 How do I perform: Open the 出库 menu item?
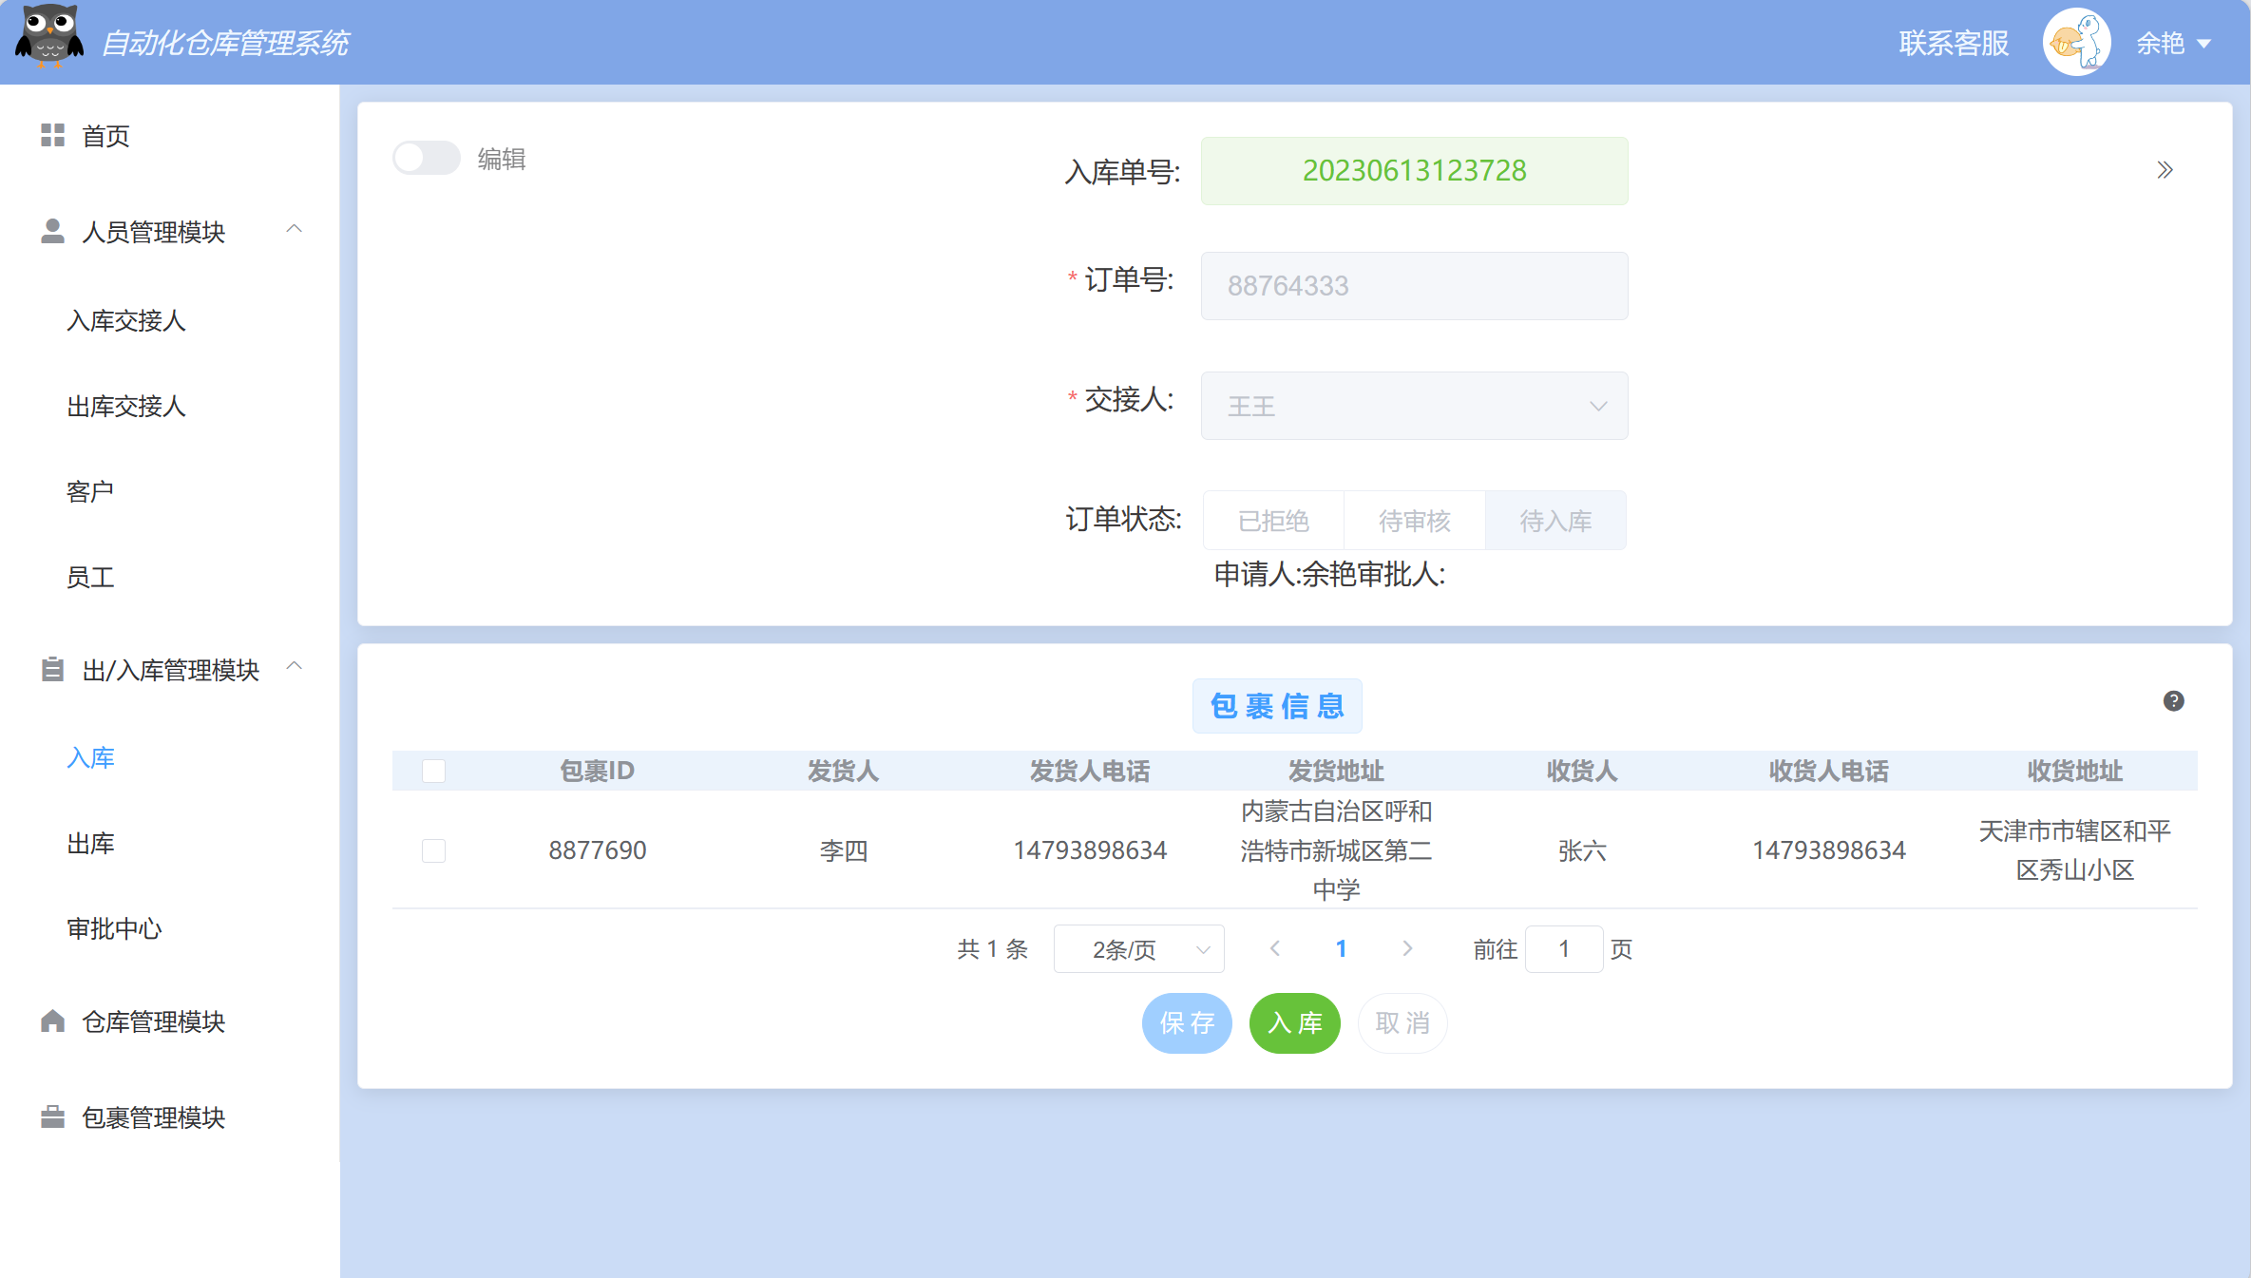pyautogui.click(x=90, y=844)
